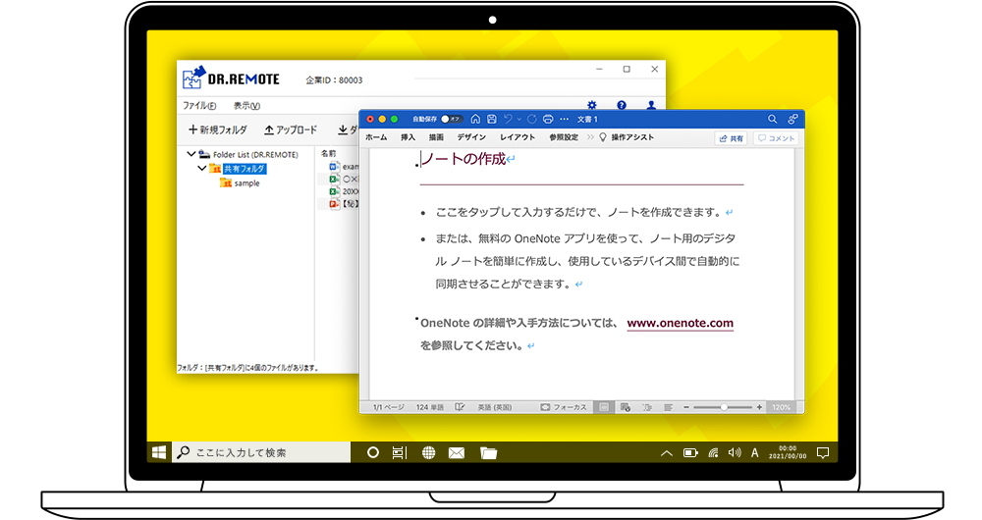Screen dimensions: 982x520
Task: Open the www.onenote.com hyperlink
Action: (680, 323)
